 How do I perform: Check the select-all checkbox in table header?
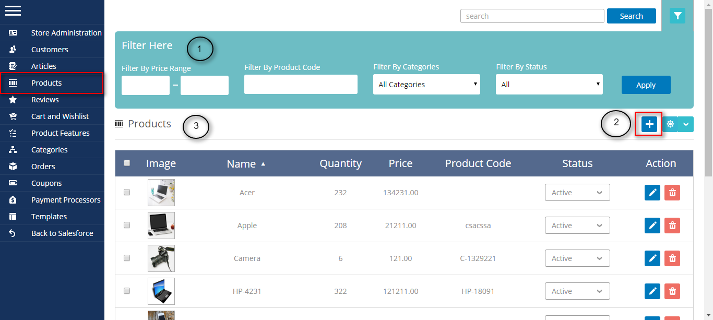click(x=127, y=163)
